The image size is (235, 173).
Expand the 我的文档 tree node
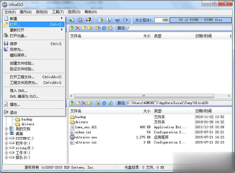pos(6,129)
